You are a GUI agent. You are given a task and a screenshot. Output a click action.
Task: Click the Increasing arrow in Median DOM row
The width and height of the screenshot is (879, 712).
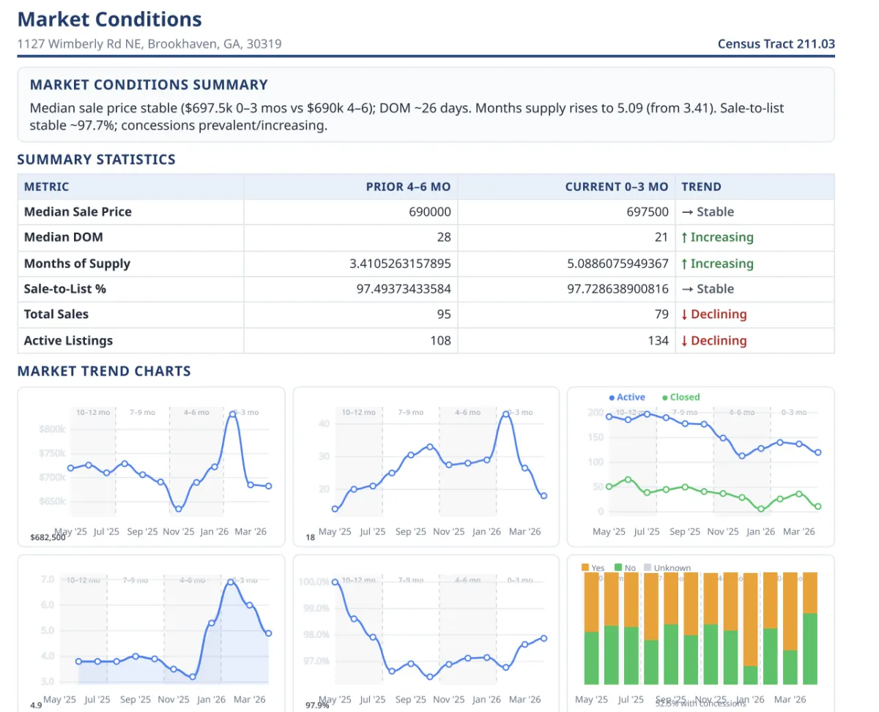684,237
